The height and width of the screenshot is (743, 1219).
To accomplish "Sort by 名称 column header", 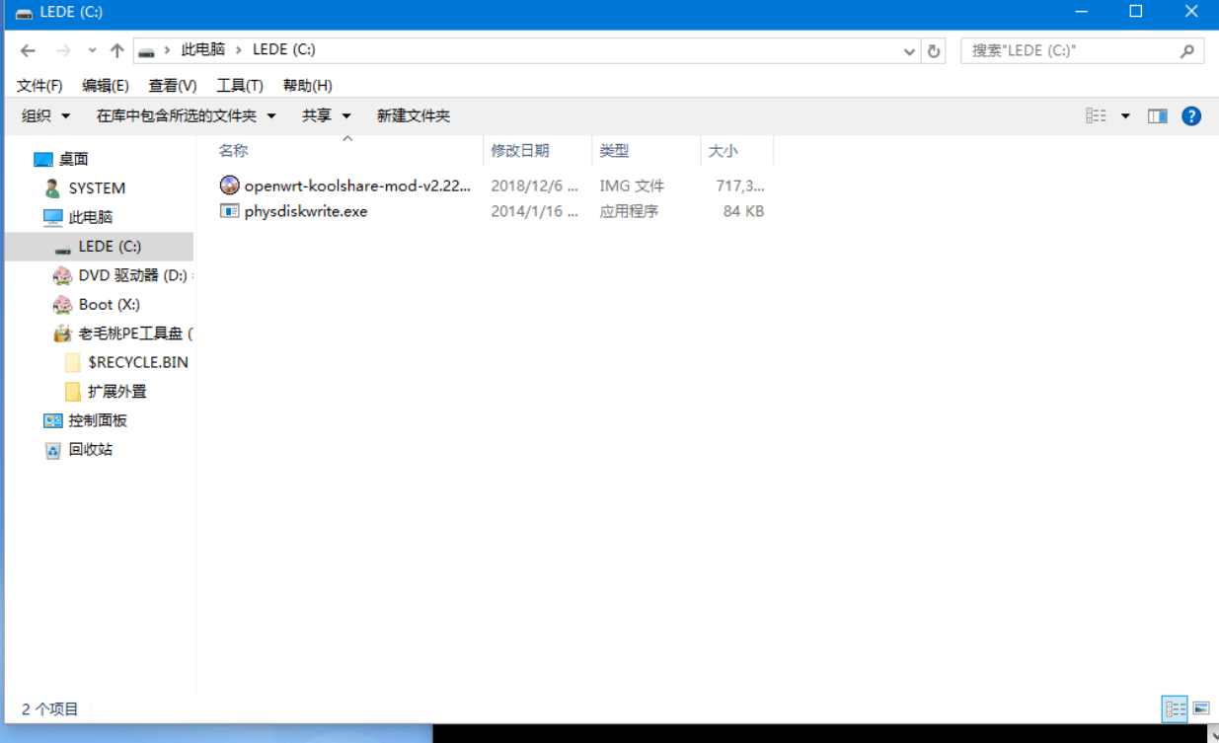I will coord(233,151).
